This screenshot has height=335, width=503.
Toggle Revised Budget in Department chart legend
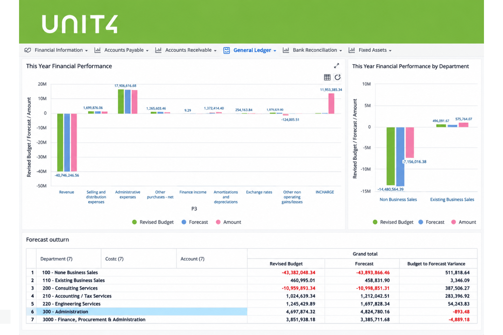(393, 222)
